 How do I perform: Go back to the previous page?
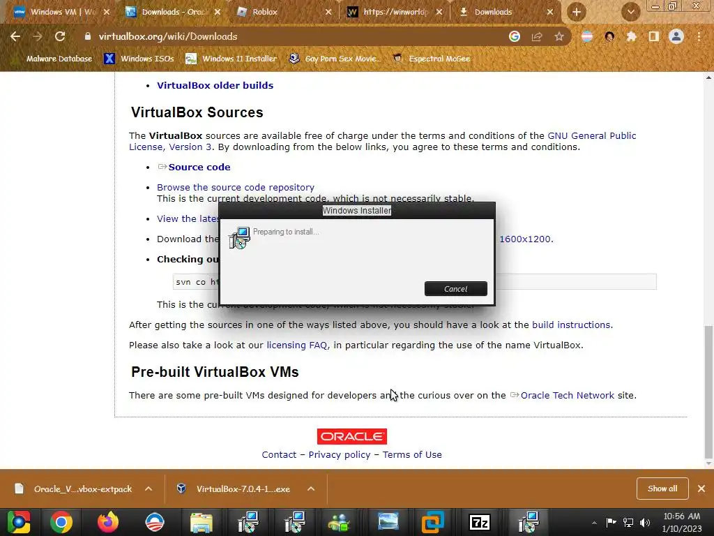(15, 36)
